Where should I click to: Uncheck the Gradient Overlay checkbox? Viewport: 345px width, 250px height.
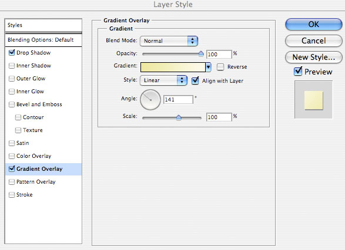tap(12, 168)
